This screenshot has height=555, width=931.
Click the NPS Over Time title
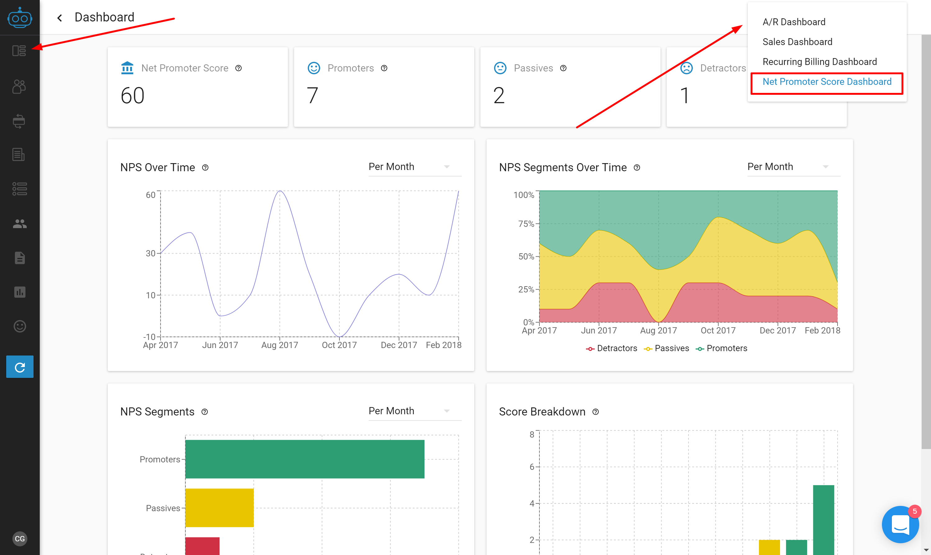[158, 167]
